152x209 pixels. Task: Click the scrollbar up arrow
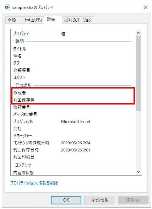pos(138,33)
